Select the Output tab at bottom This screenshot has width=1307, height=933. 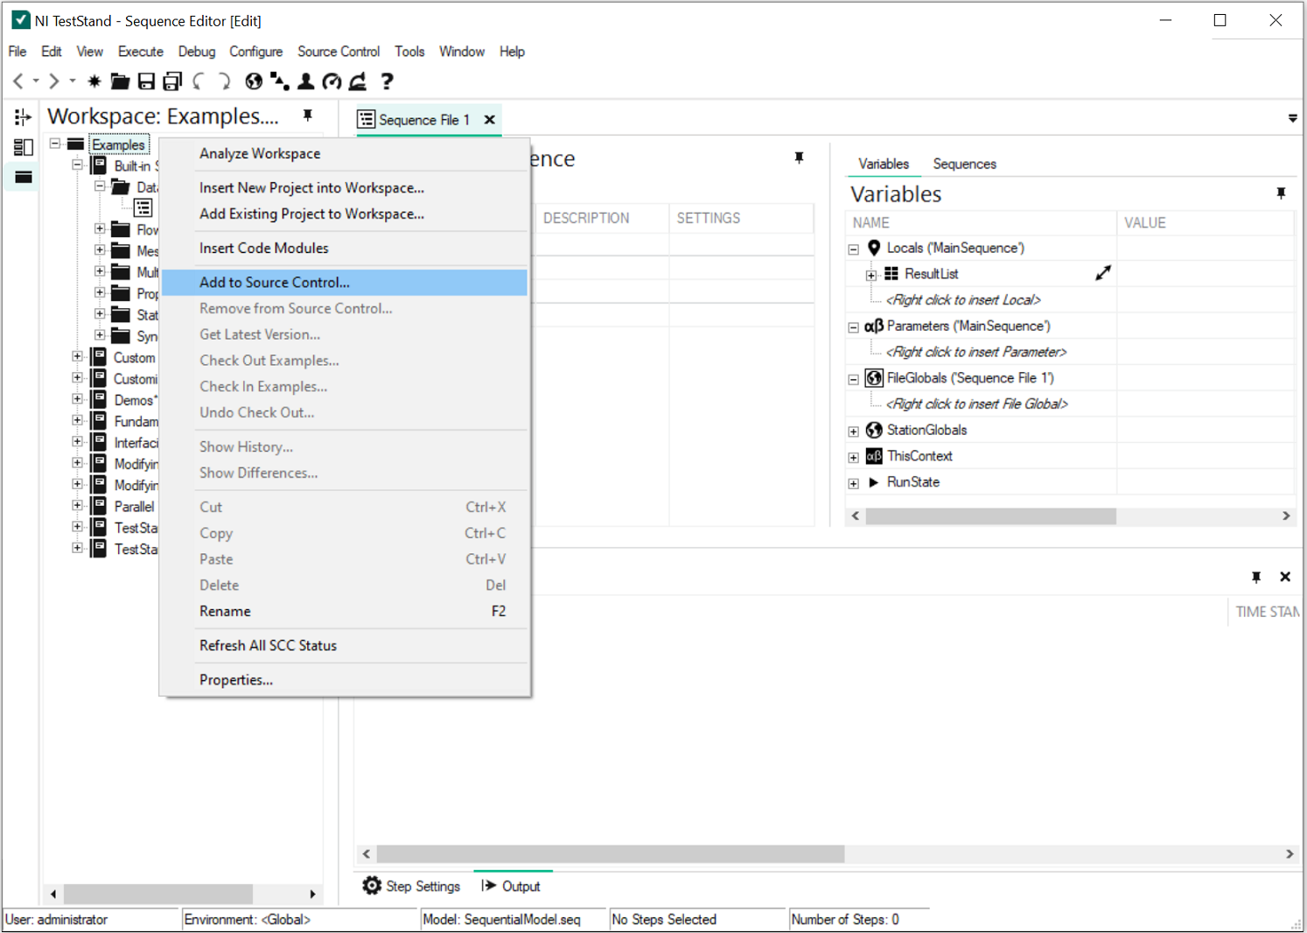pos(511,886)
